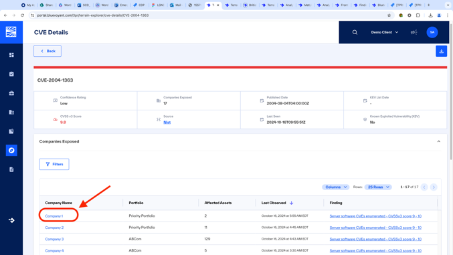Open the document reports icon in sidebar
This screenshot has height=255, width=453.
(x=11, y=169)
